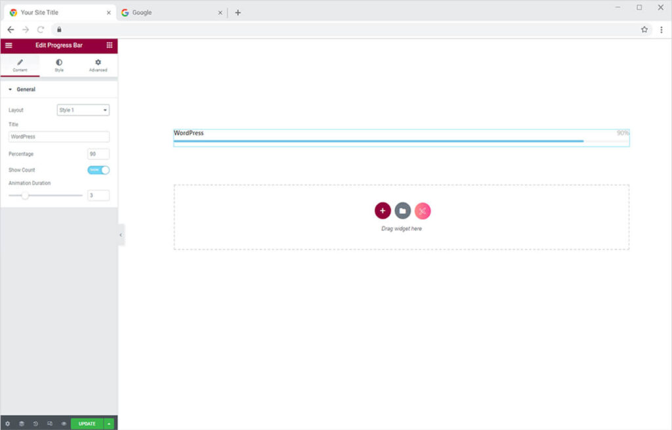Switch to the Advanced tab
Viewport: 672px width, 430px height.
coord(98,65)
